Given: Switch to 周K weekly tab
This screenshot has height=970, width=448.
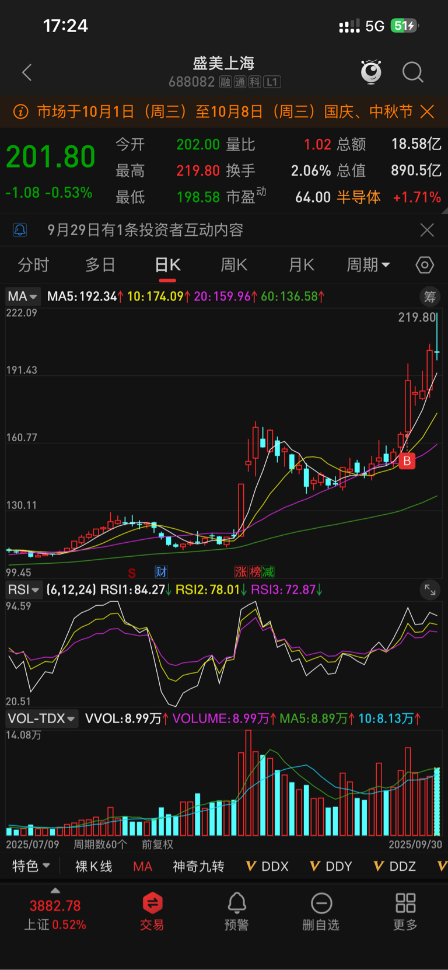Looking at the screenshot, I should pos(234,265).
